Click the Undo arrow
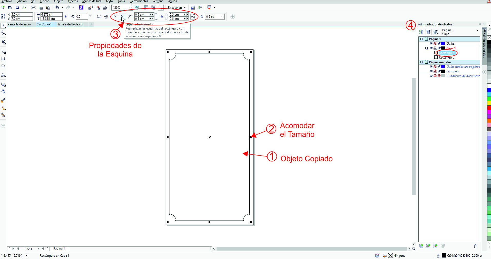Screen dimensions: 491x259 pos(57,7)
